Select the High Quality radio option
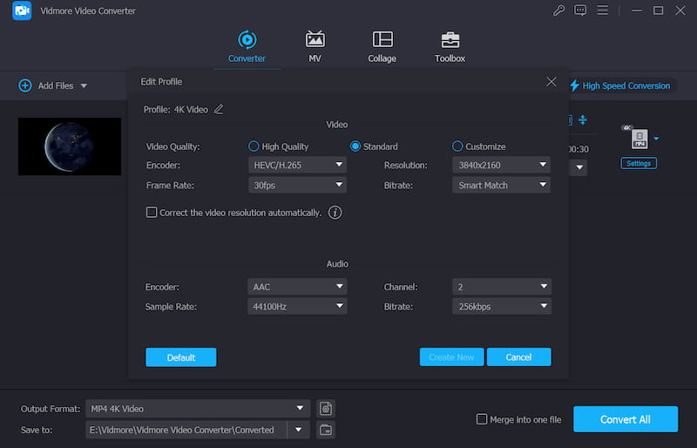 tap(254, 146)
